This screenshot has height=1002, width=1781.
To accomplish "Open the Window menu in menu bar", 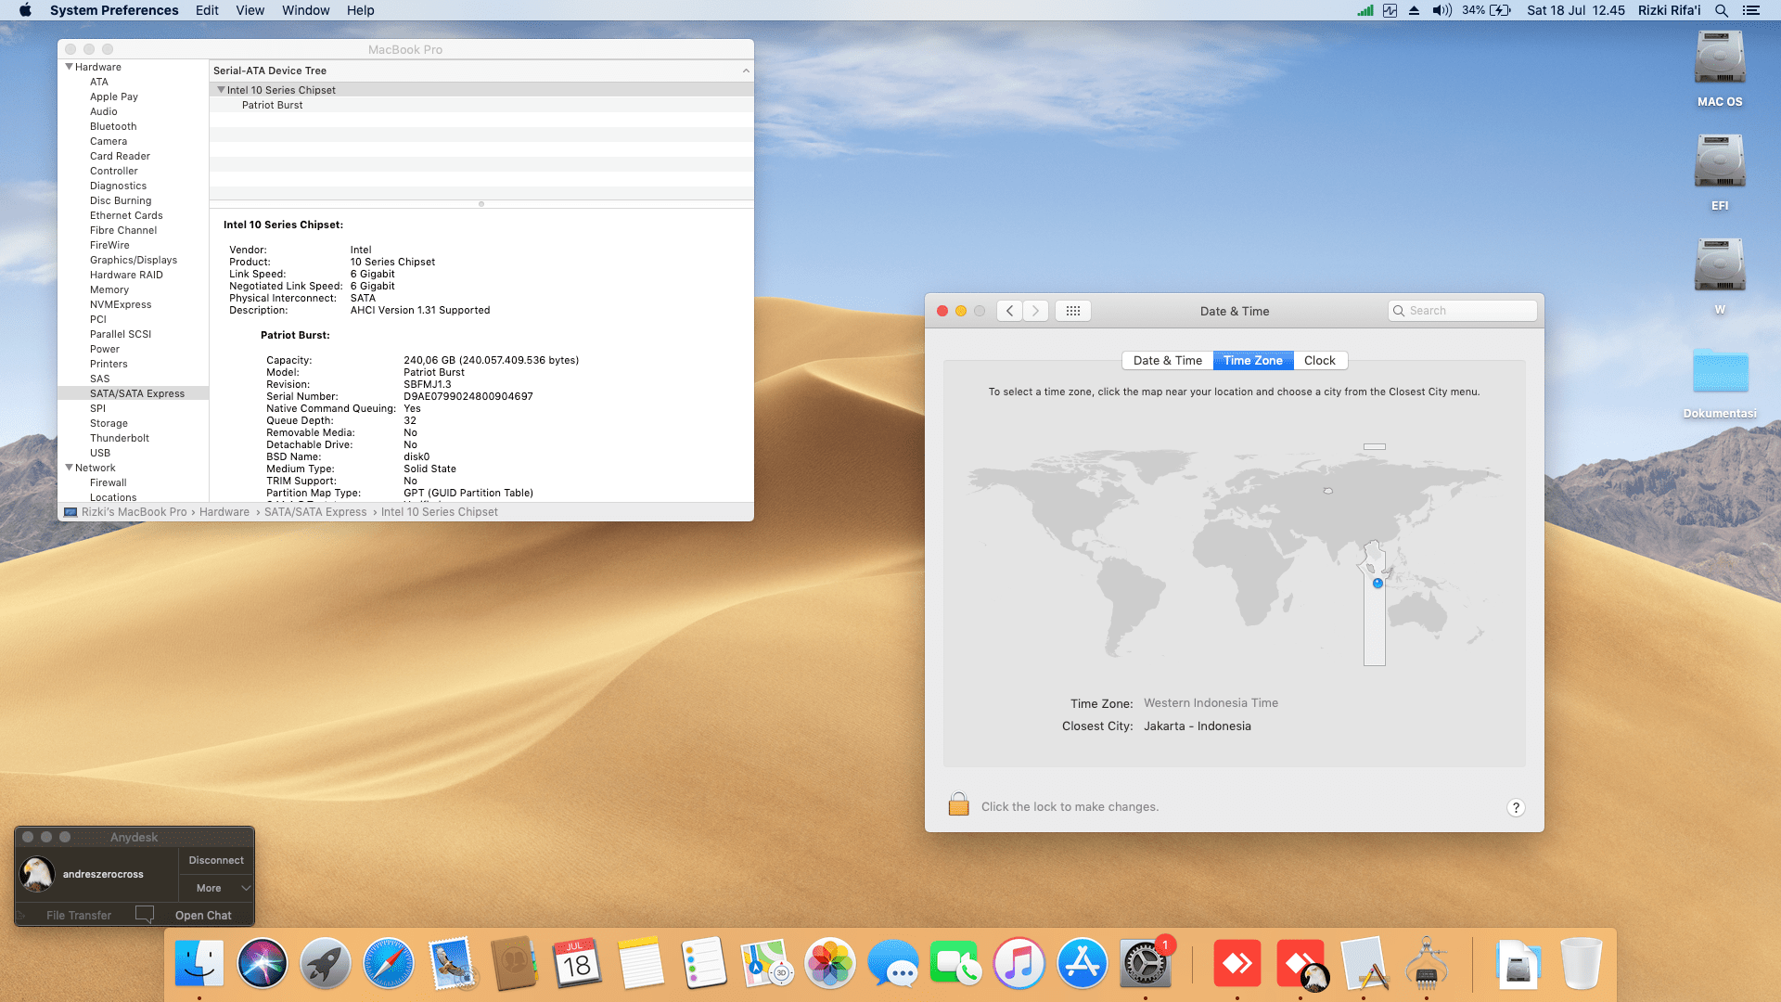I will (x=305, y=10).
